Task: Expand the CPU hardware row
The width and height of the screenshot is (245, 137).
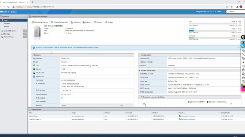Action: pyautogui.click(x=32, y=66)
